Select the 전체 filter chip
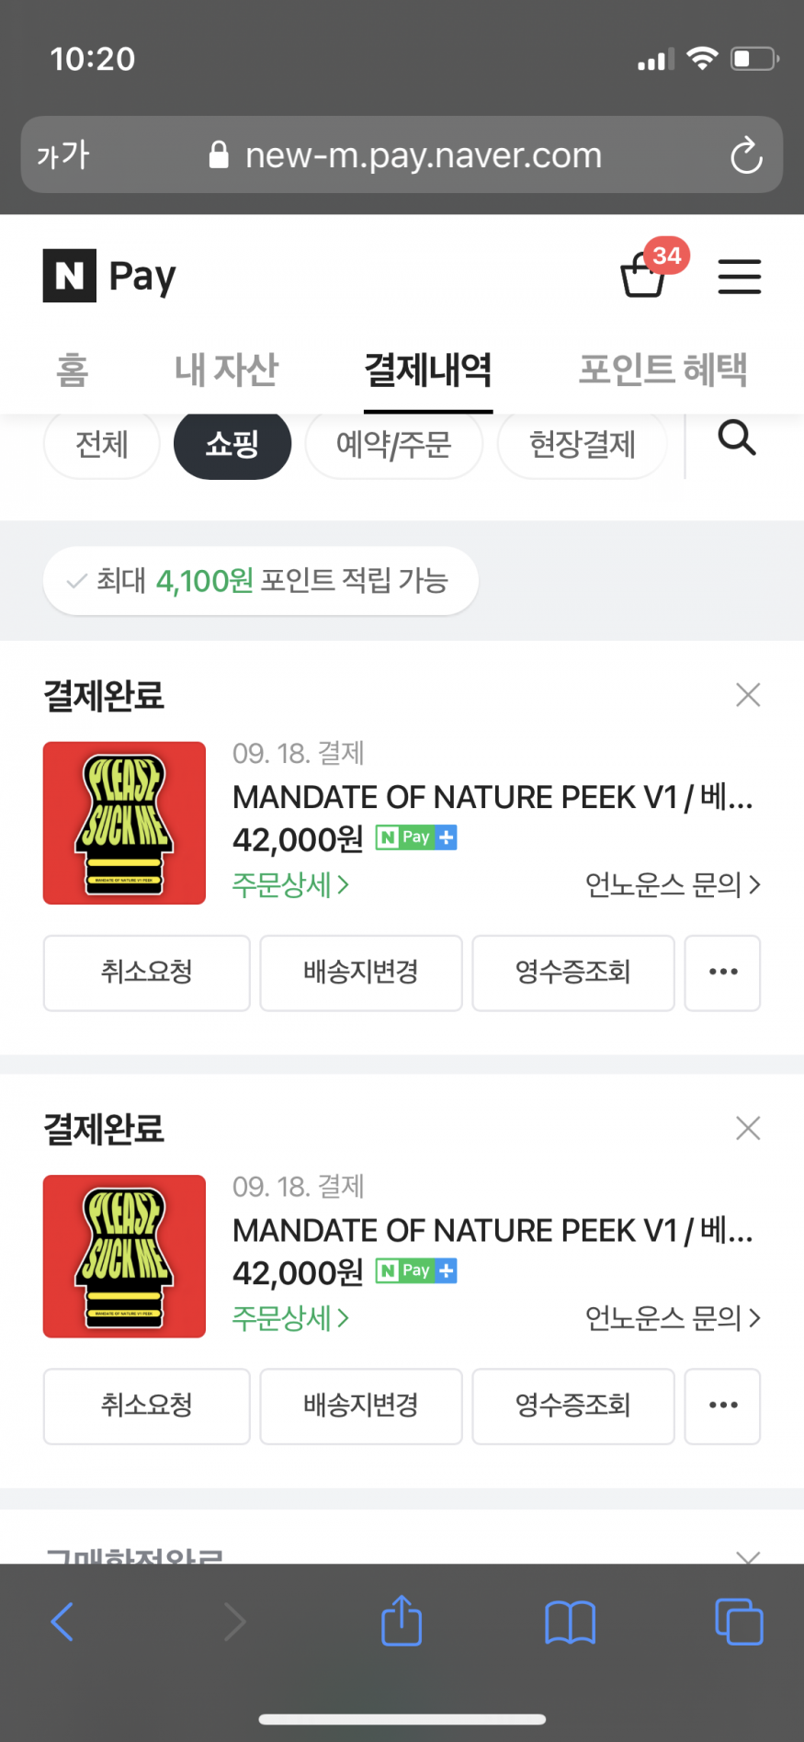Screen dimensions: 804x1742 coord(102,445)
